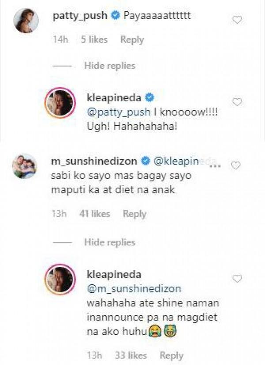Open m_sunshinedizon's profile picture
Image resolution: width=265 pixels, height=365 pixels.
(25, 166)
